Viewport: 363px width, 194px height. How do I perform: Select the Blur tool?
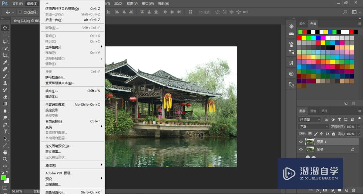point(5,110)
